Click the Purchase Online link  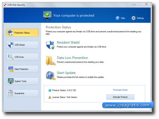point(120,90)
